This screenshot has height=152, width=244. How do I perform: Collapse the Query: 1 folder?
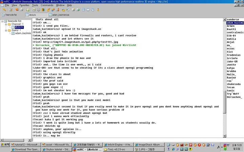[x=6, y=30]
